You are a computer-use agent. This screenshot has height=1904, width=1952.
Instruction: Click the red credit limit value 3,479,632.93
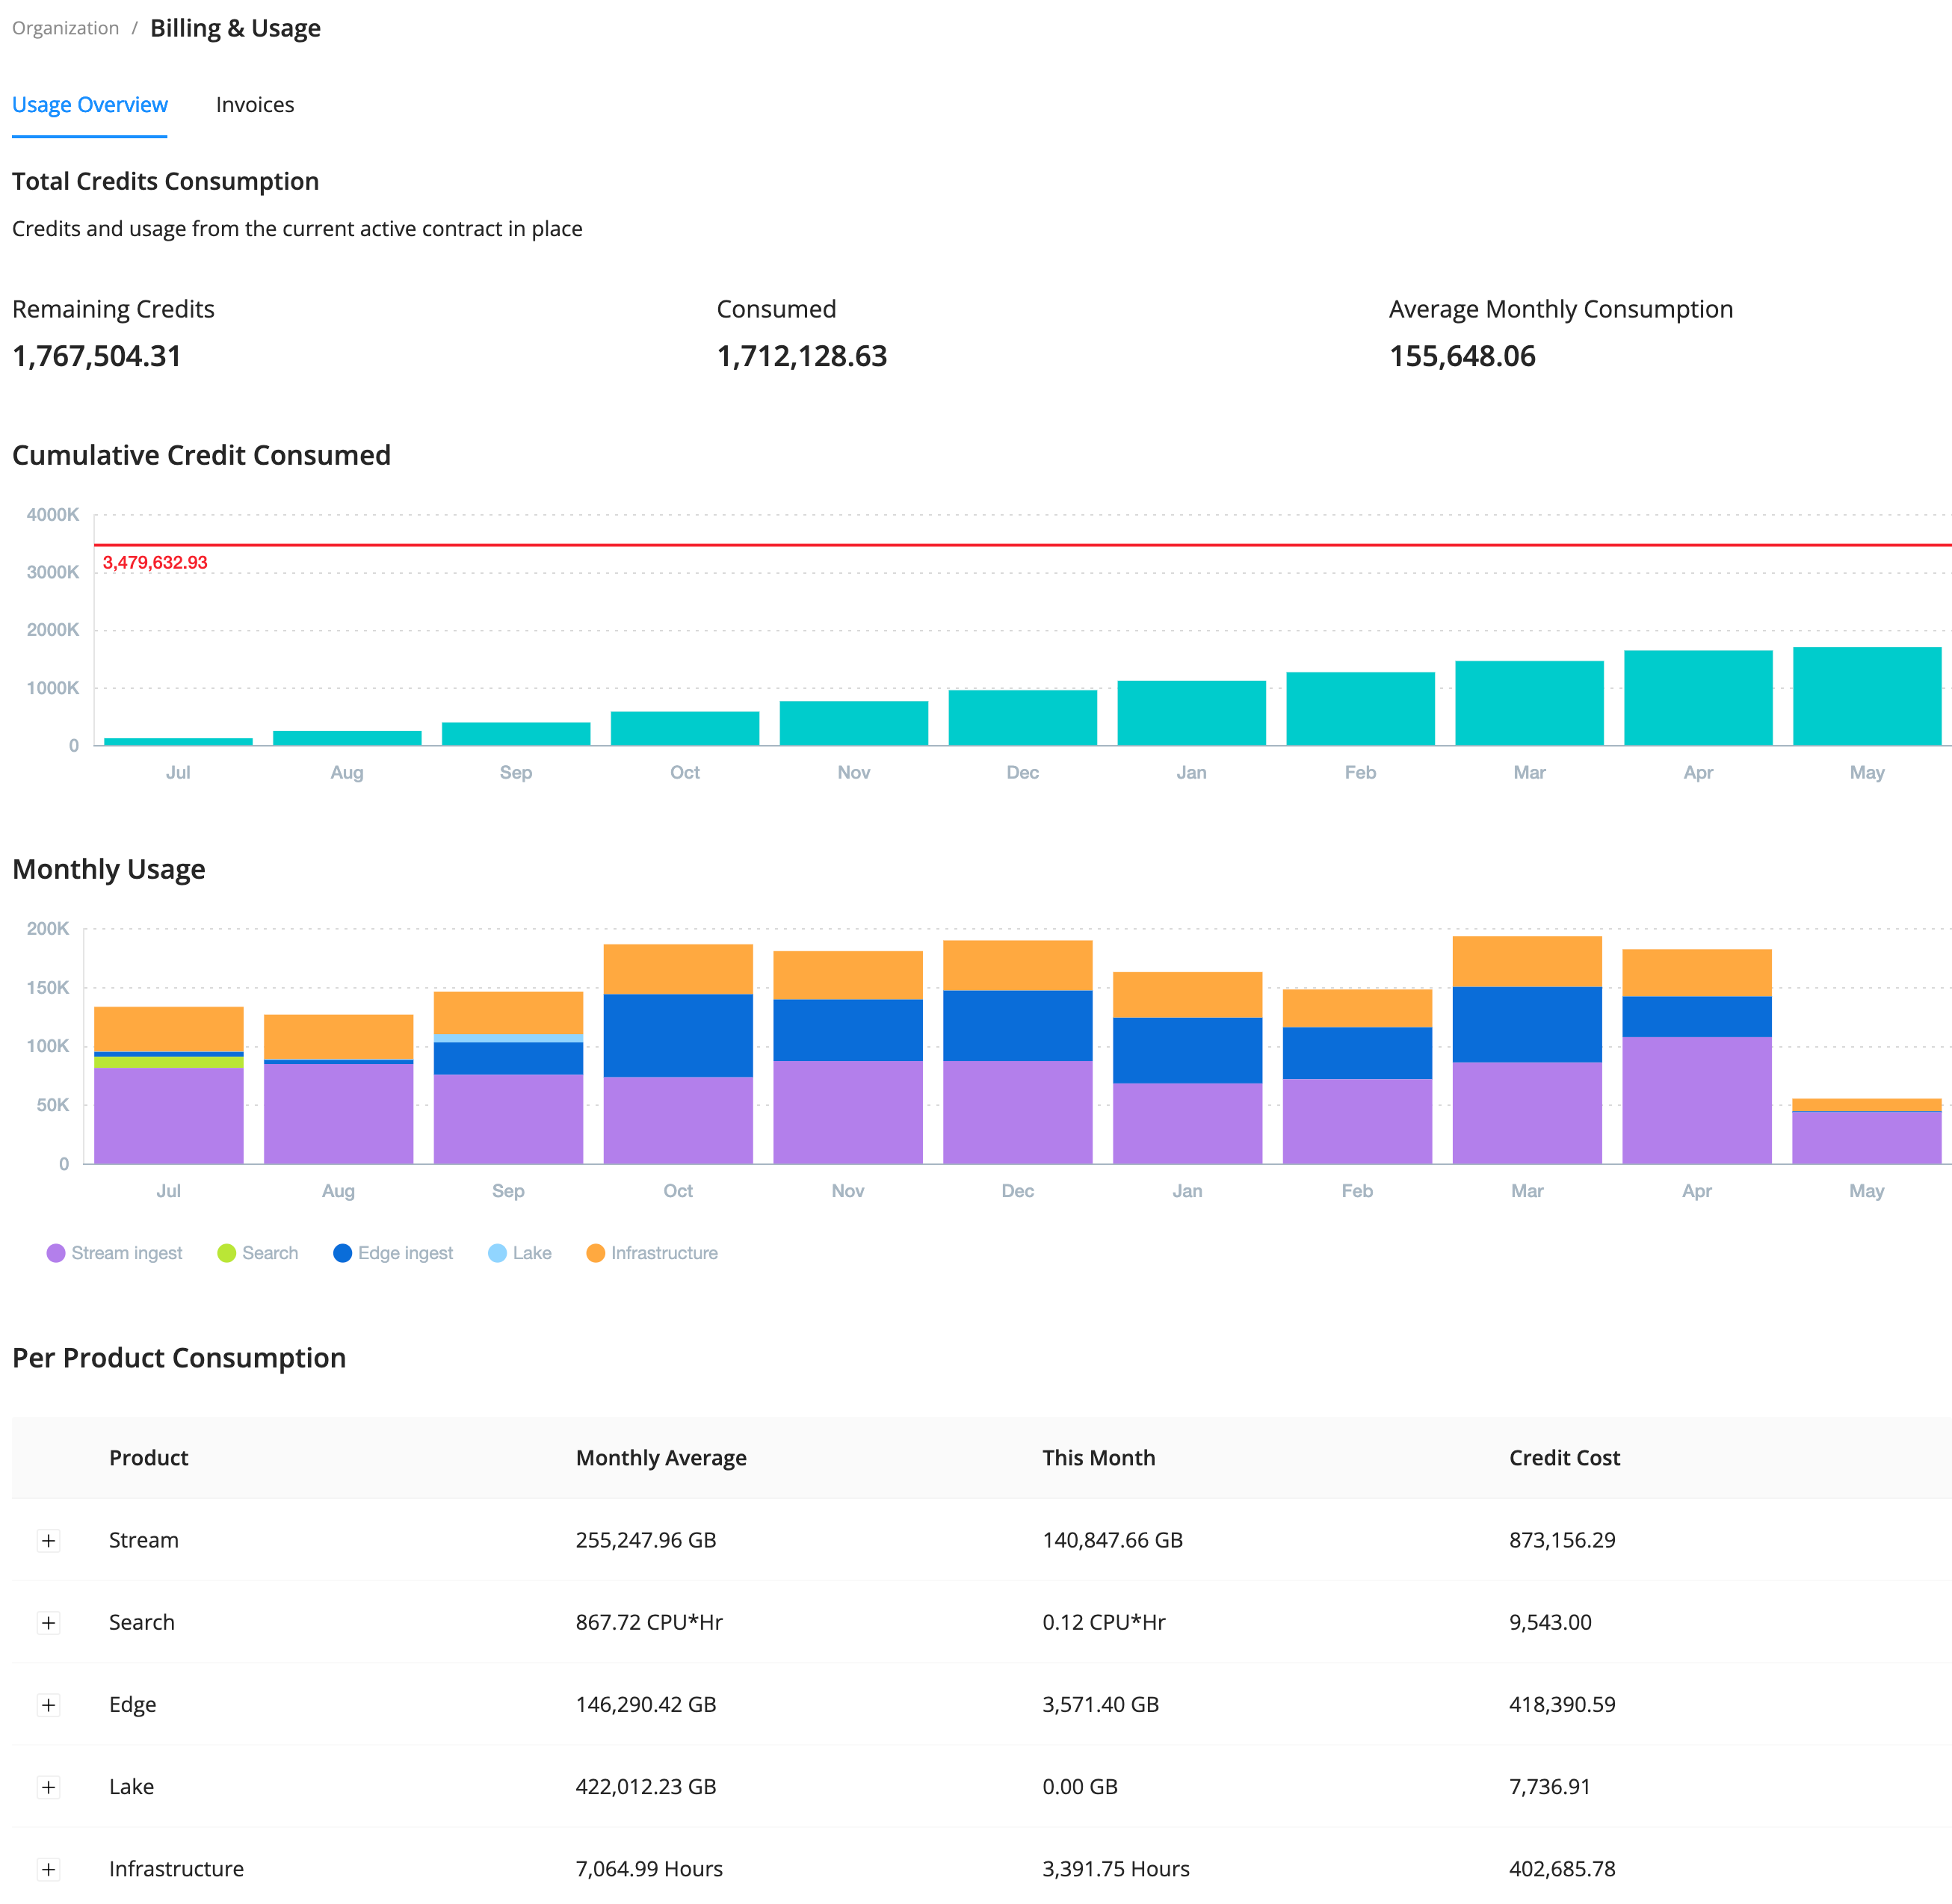(154, 562)
